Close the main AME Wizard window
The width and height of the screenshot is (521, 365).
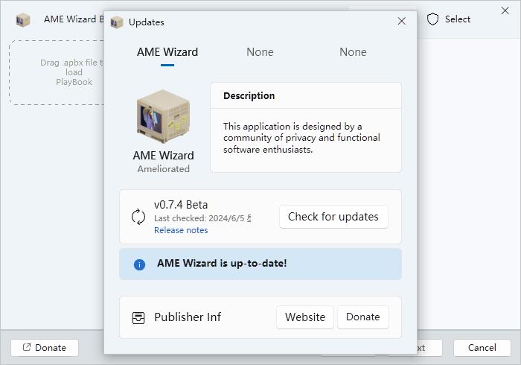pyautogui.click(x=505, y=10)
